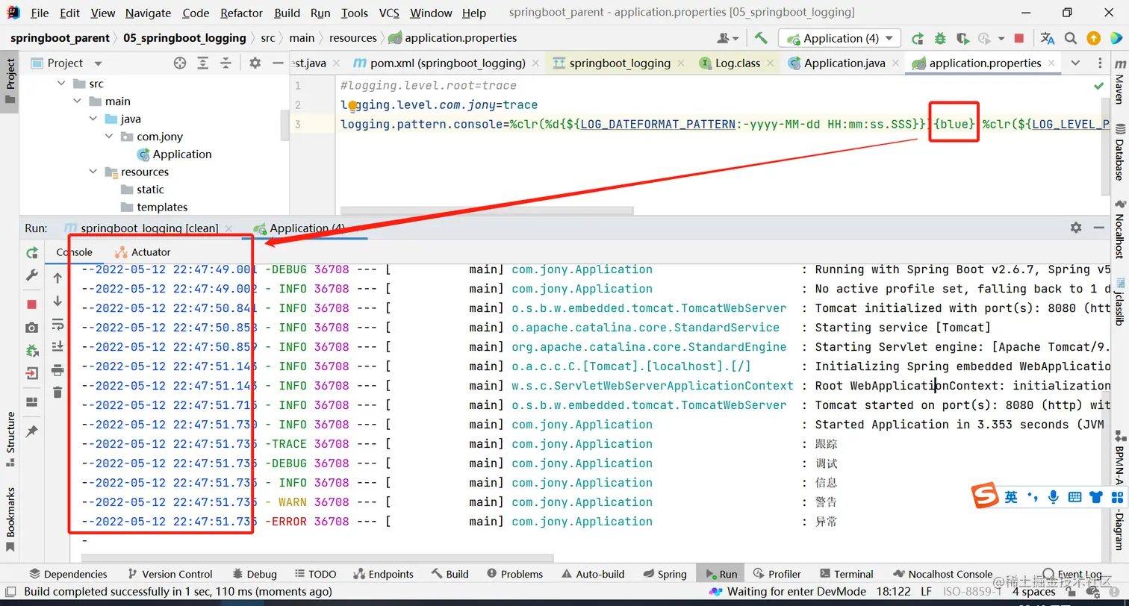Hide the Project tool window
Viewport: 1129px width, 606px height.
tap(278, 63)
